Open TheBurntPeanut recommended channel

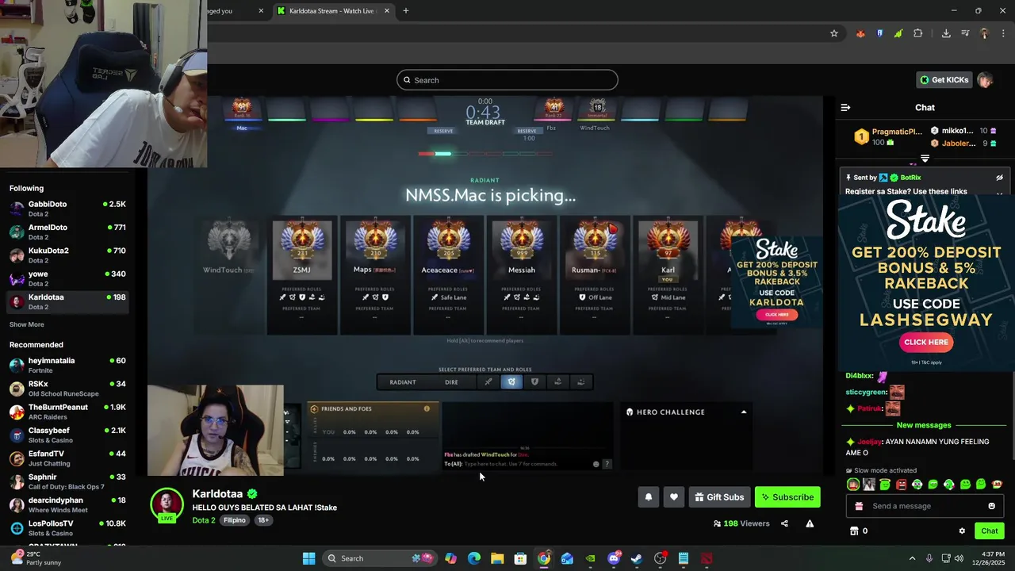pos(67,412)
